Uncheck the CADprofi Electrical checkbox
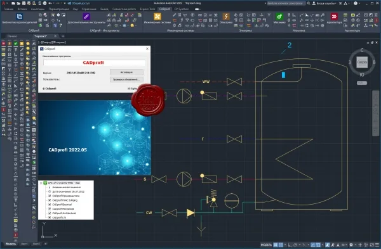The height and width of the screenshot is (249, 381). 50,205
